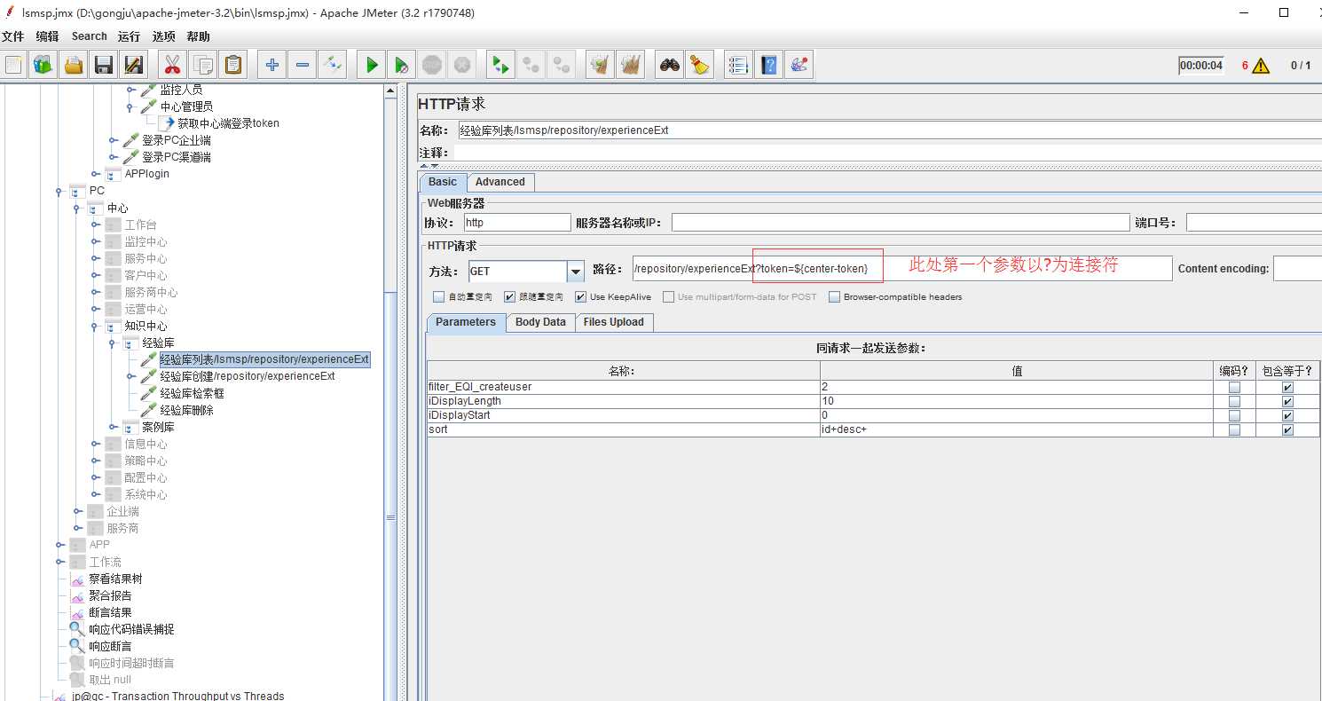Enable Browser-compatible headers checkbox
Viewport: 1322px width, 701px height.
click(834, 297)
